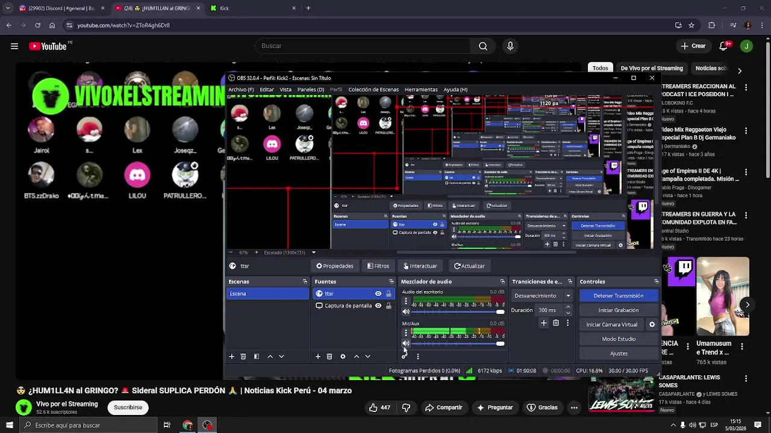The image size is (771, 433).
Task: Click Iniciar Grabación button
Action: (x=619, y=310)
